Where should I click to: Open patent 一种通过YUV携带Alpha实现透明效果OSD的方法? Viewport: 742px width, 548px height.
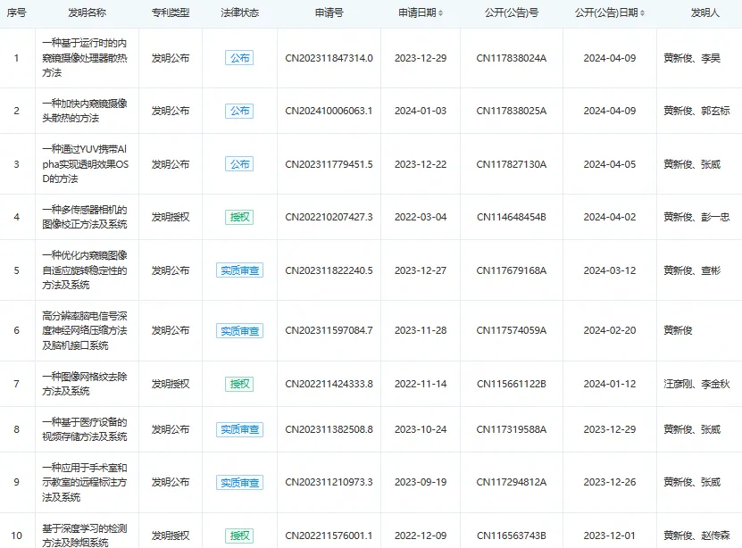point(85,164)
